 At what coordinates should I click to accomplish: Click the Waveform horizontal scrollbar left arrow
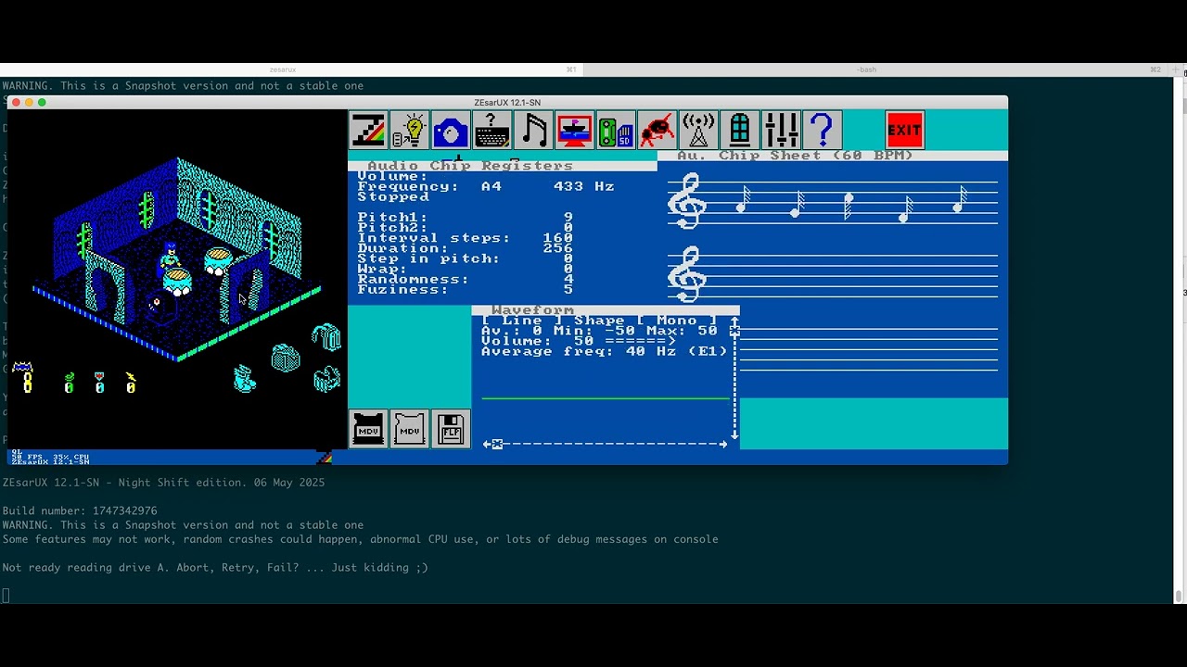[486, 444]
